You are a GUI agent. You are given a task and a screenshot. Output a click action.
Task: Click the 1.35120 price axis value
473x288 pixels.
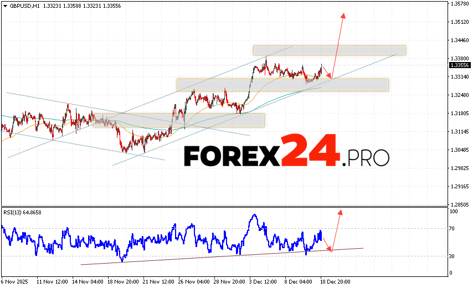(460, 22)
